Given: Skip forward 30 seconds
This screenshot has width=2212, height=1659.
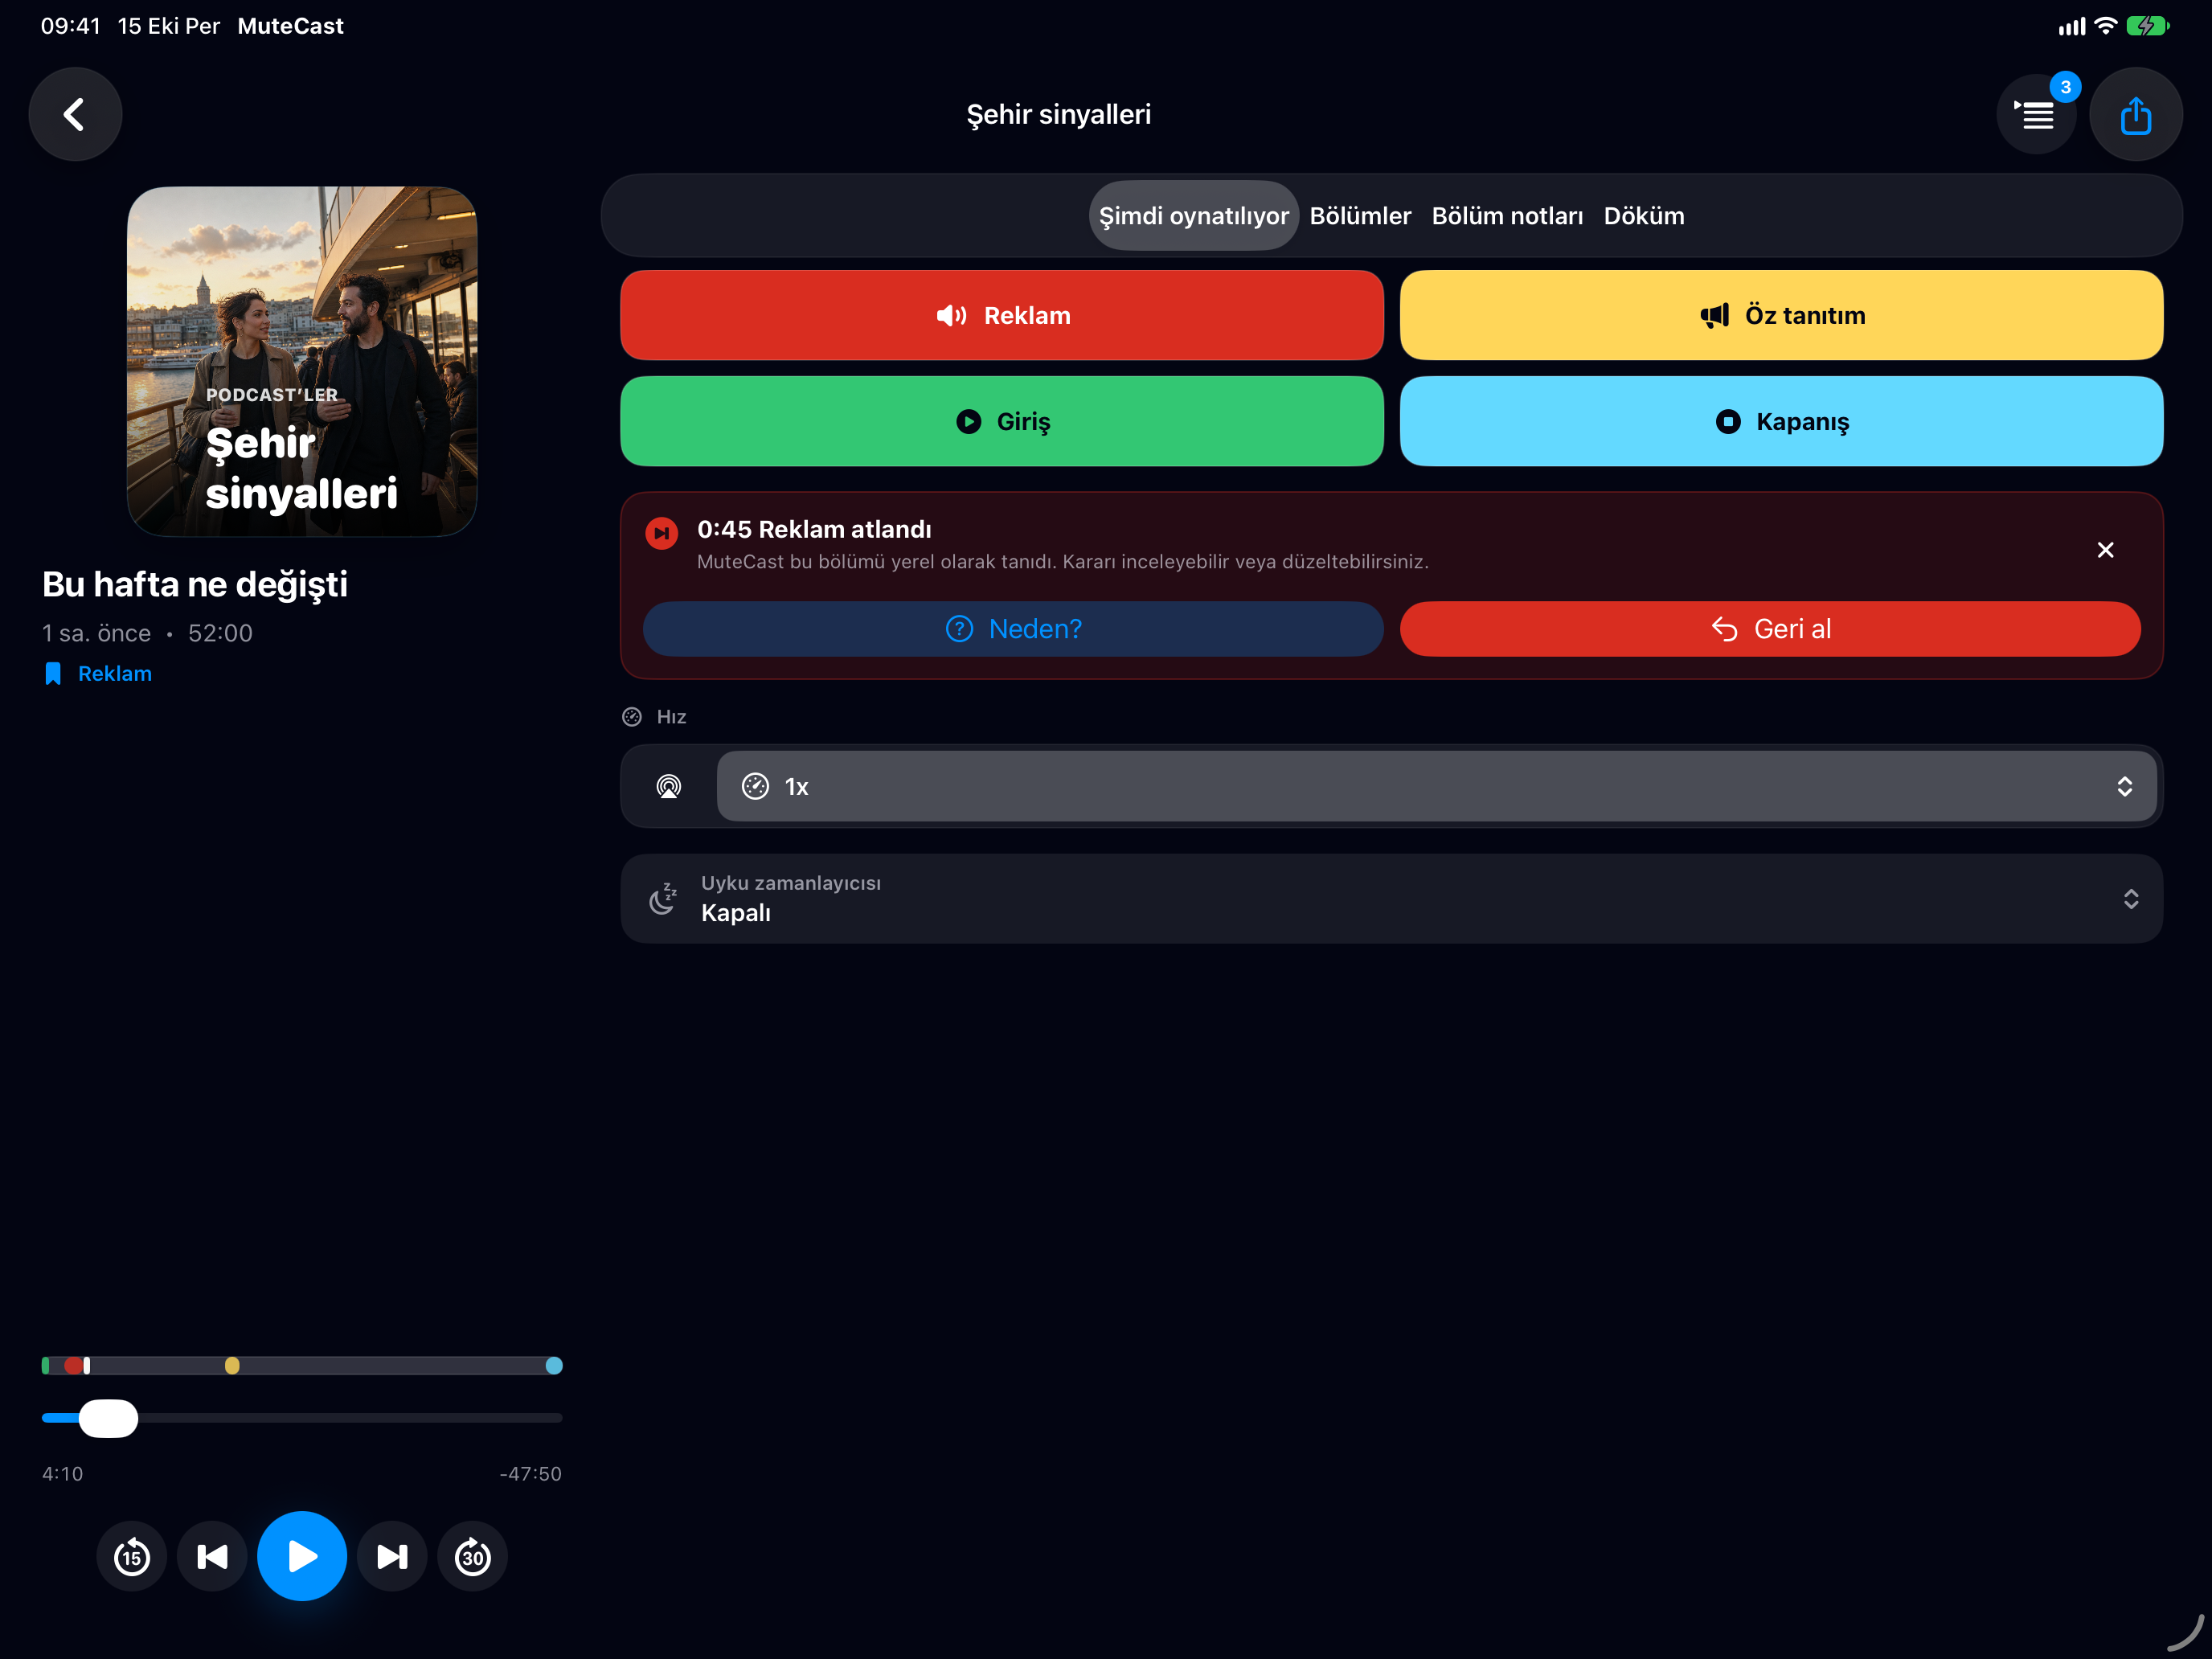Looking at the screenshot, I should 472,1556.
